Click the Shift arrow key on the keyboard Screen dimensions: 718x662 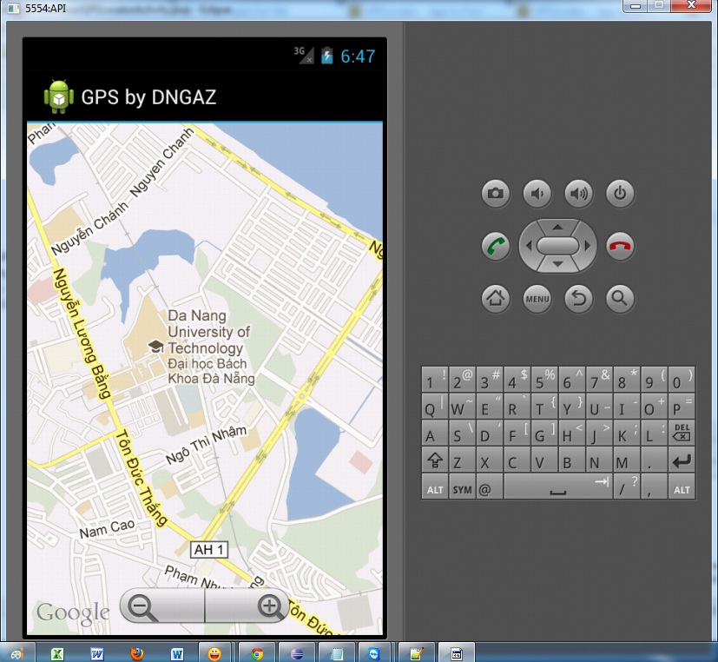point(435,460)
